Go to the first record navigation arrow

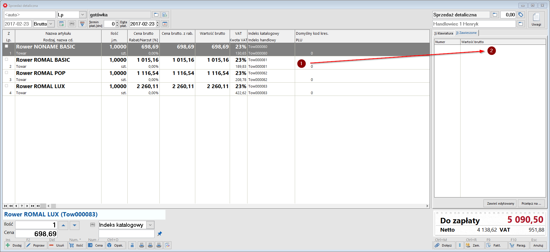[x=5, y=206]
